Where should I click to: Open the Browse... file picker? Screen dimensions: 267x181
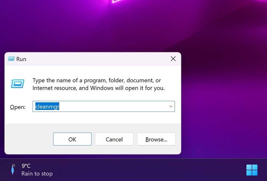[156, 139]
